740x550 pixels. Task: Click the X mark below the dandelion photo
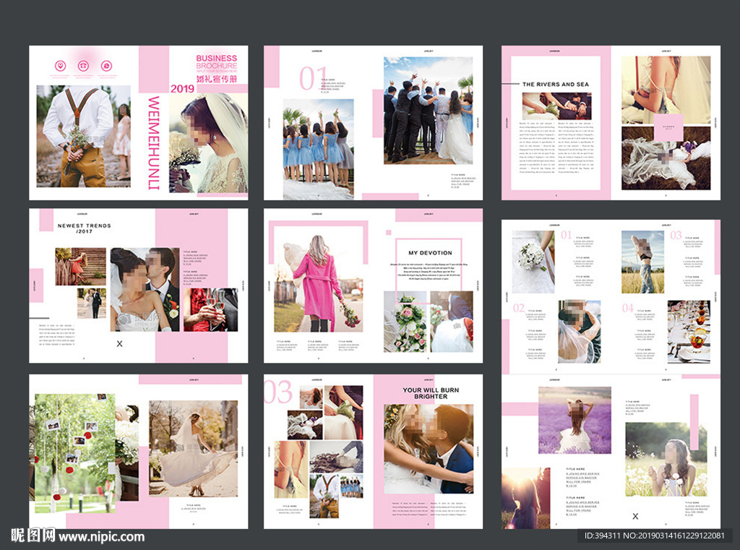(x=635, y=516)
